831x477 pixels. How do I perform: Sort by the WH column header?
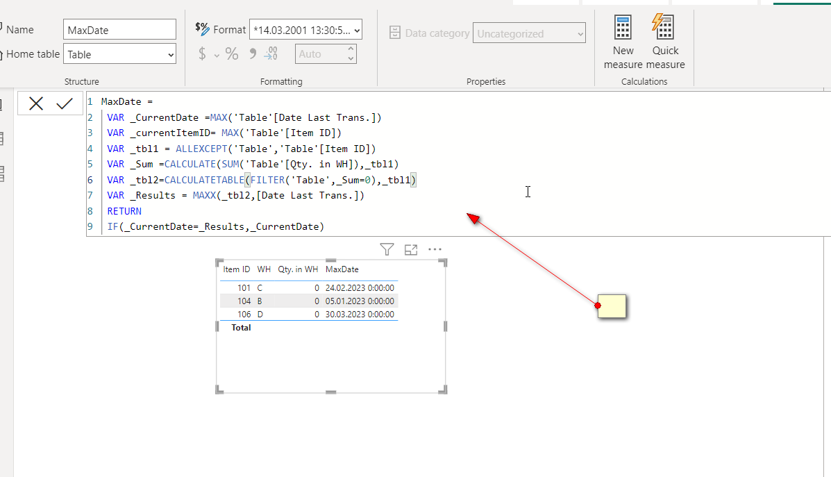pos(264,269)
